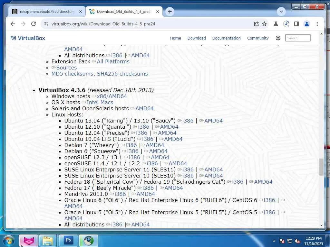
Task: Download Mandriva 2011.0 AMD64 package
Action: [x=146, y=194]
